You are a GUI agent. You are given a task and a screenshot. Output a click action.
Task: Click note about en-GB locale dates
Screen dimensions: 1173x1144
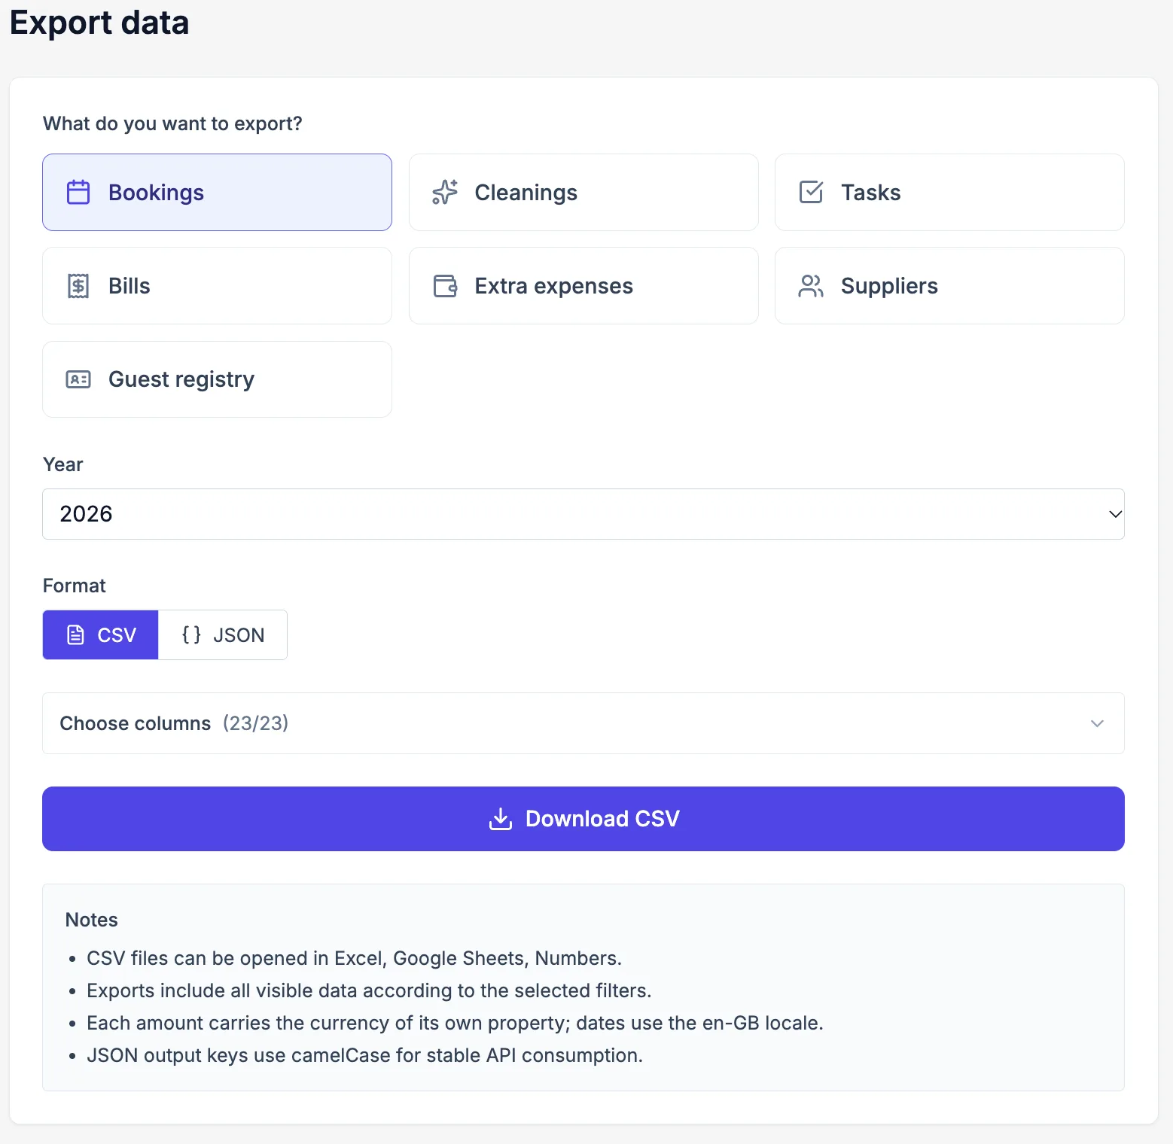pos(455,1023)
